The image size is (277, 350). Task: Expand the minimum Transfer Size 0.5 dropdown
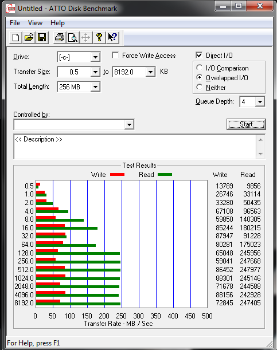[95, 72]
